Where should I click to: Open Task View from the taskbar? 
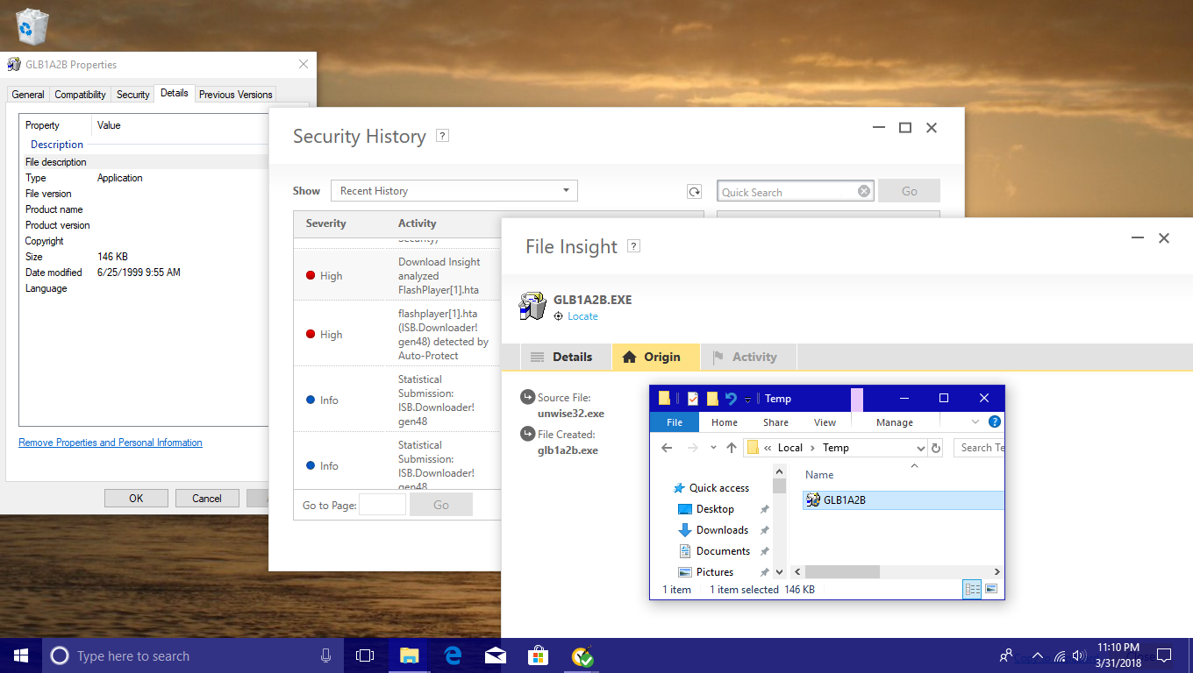click(365, 655)
